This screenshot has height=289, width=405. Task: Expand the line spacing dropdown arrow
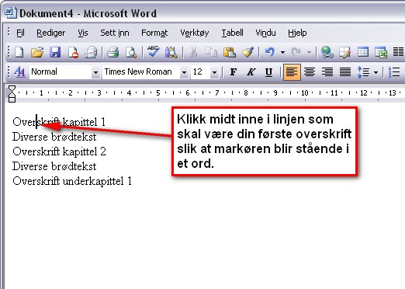(x=376, y=72)
